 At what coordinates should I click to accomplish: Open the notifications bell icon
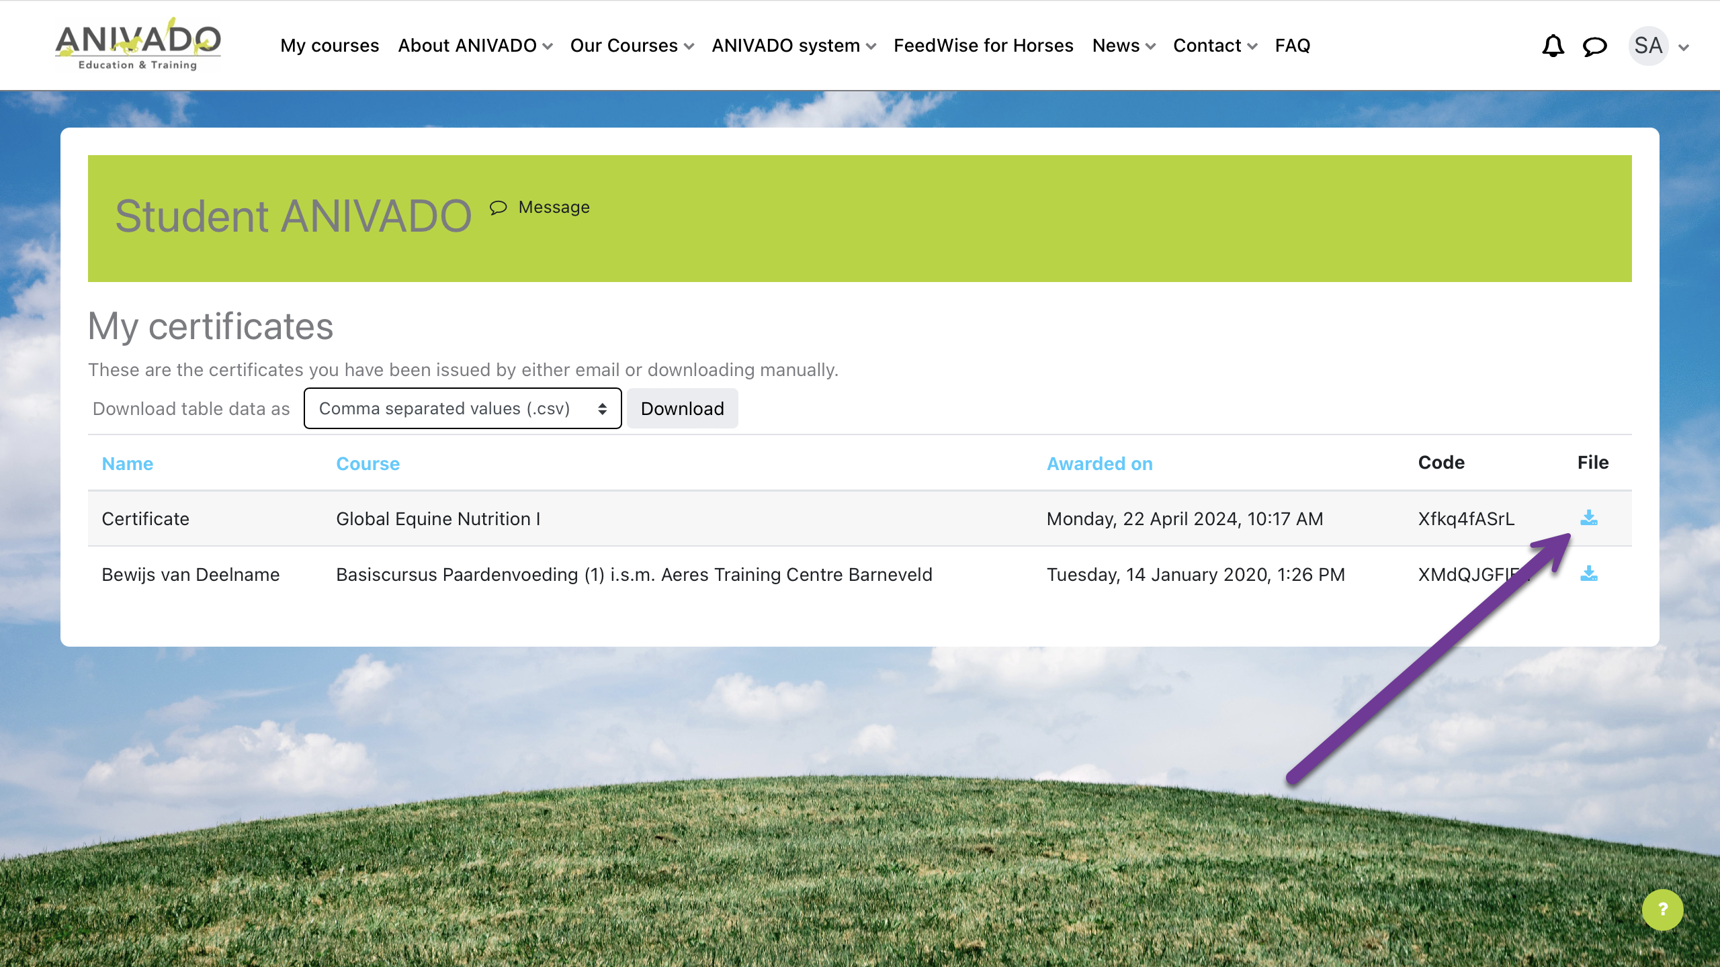[1553, 46]
